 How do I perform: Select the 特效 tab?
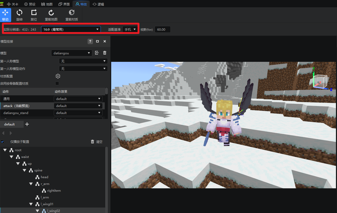pyautogui.click(x=81, y=4)
